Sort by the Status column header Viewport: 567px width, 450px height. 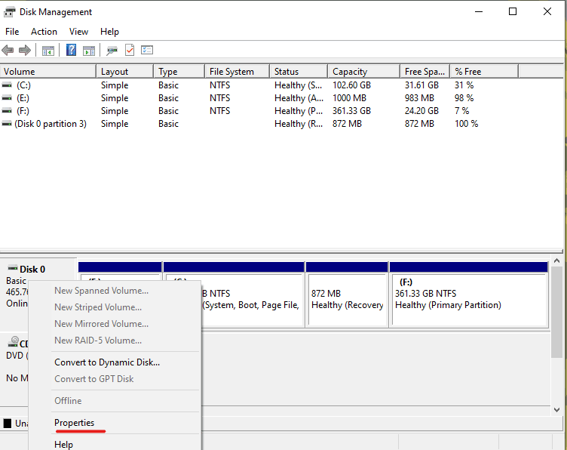click(299, 72)
